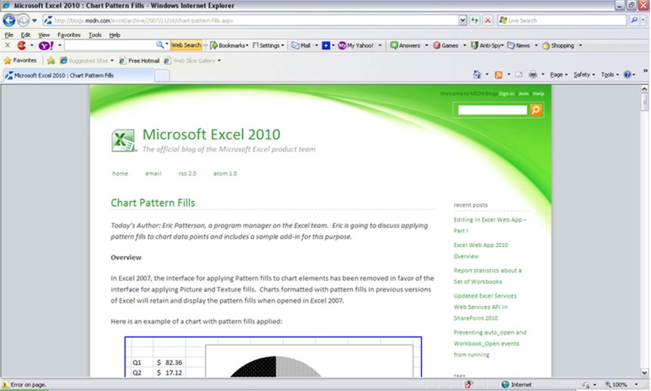The image size is (651, 391).
Task: Click the orange blog search magnifier button
Action: pyautogui.click(x=536, y=110)
